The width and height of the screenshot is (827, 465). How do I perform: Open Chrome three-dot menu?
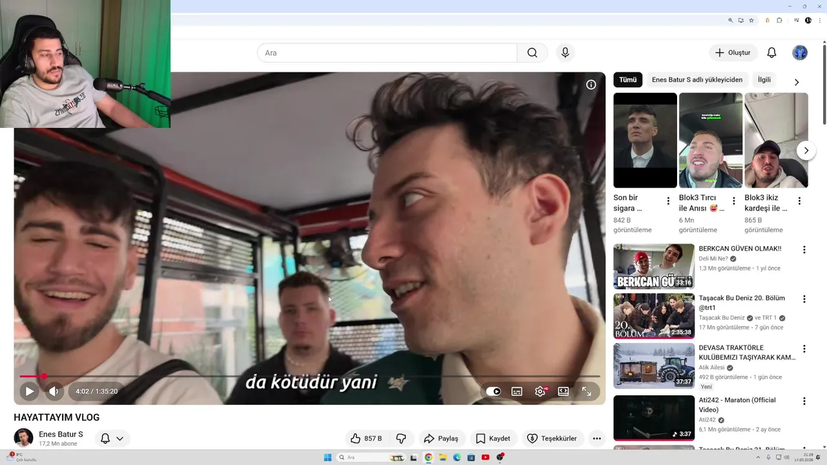(820, 21)
